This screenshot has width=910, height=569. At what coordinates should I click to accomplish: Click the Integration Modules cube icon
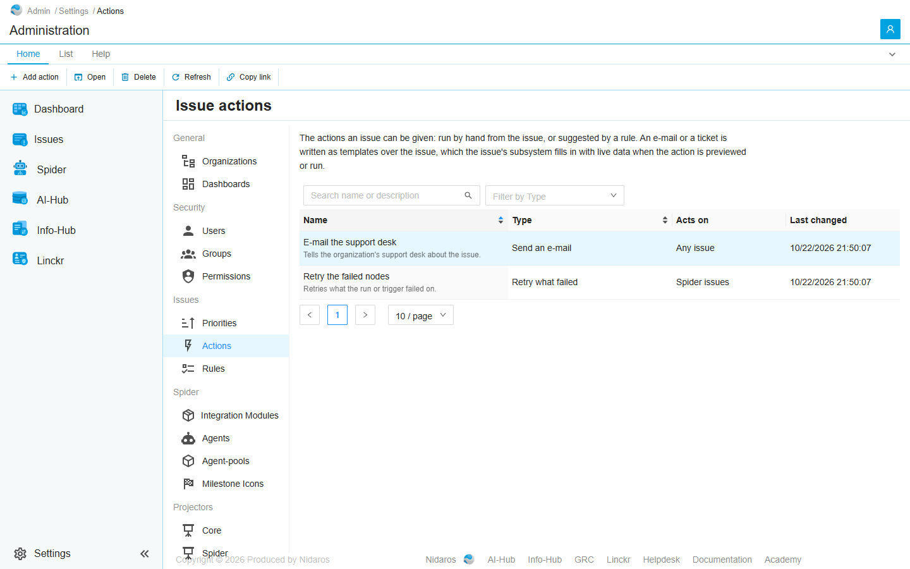(188, 415)
